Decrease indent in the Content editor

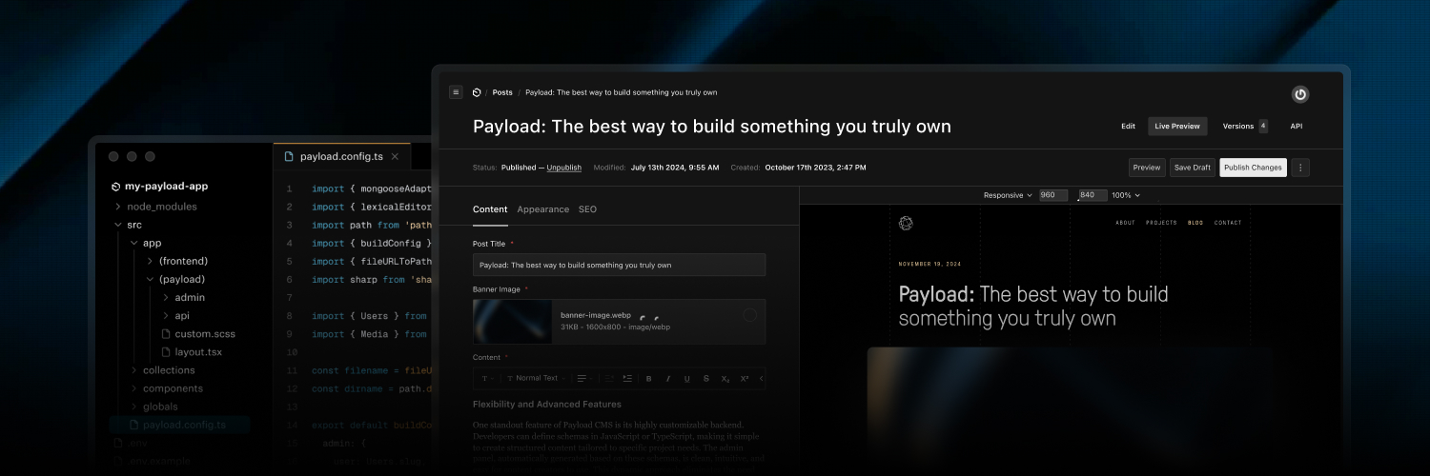(609, 378)
